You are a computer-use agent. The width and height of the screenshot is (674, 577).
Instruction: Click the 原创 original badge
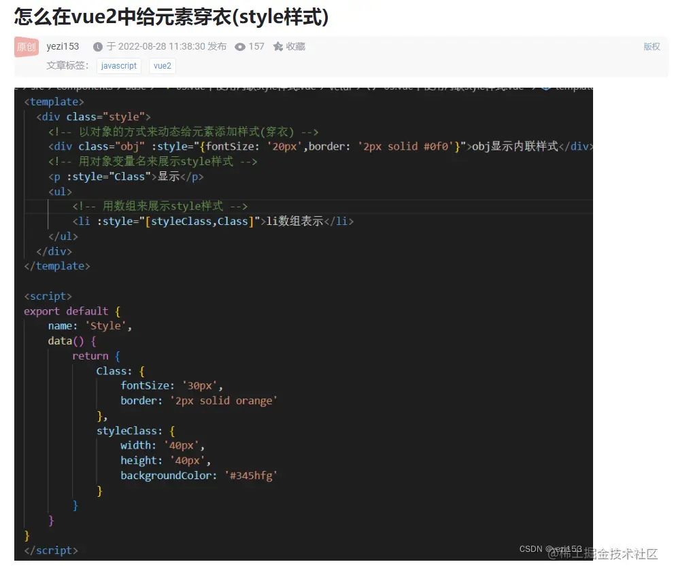[27, 47]
